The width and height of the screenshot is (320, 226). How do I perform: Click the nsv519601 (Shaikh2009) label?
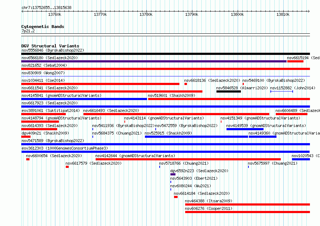tap(172, 95)
